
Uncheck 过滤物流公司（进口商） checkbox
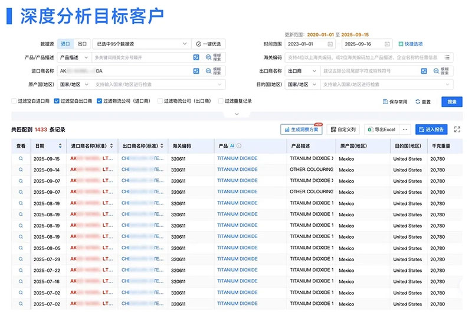99,101
